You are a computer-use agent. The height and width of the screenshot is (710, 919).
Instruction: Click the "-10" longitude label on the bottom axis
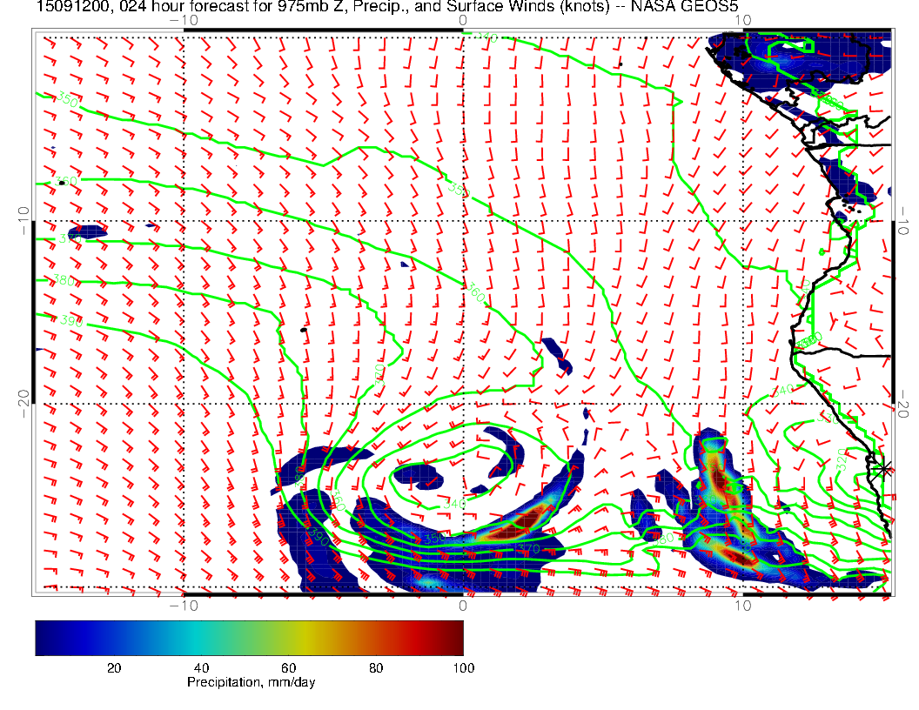coord(184,605)
